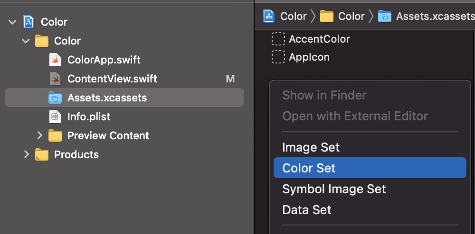
Task: Collapse the Color project root chevron
Action: pyautogui.click(x=12, y=22)
